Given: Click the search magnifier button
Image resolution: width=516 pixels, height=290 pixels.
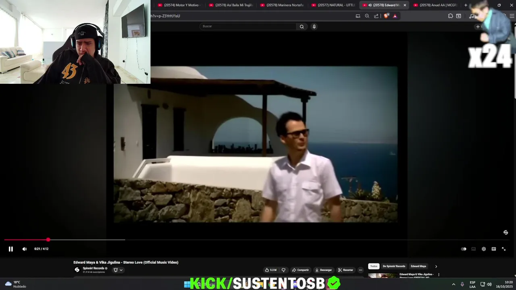Looking at the screenshot, I should 302,27.
